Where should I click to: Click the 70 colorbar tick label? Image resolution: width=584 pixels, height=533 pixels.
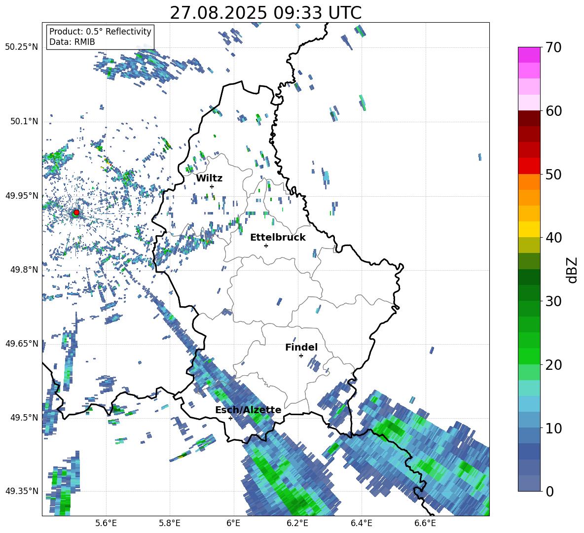pos(553,47)
